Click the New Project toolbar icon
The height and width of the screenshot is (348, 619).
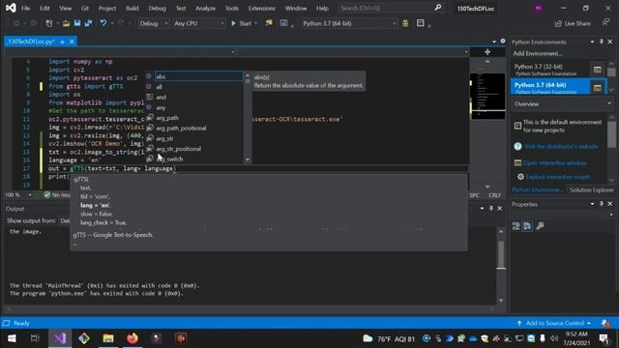(49, 23)
